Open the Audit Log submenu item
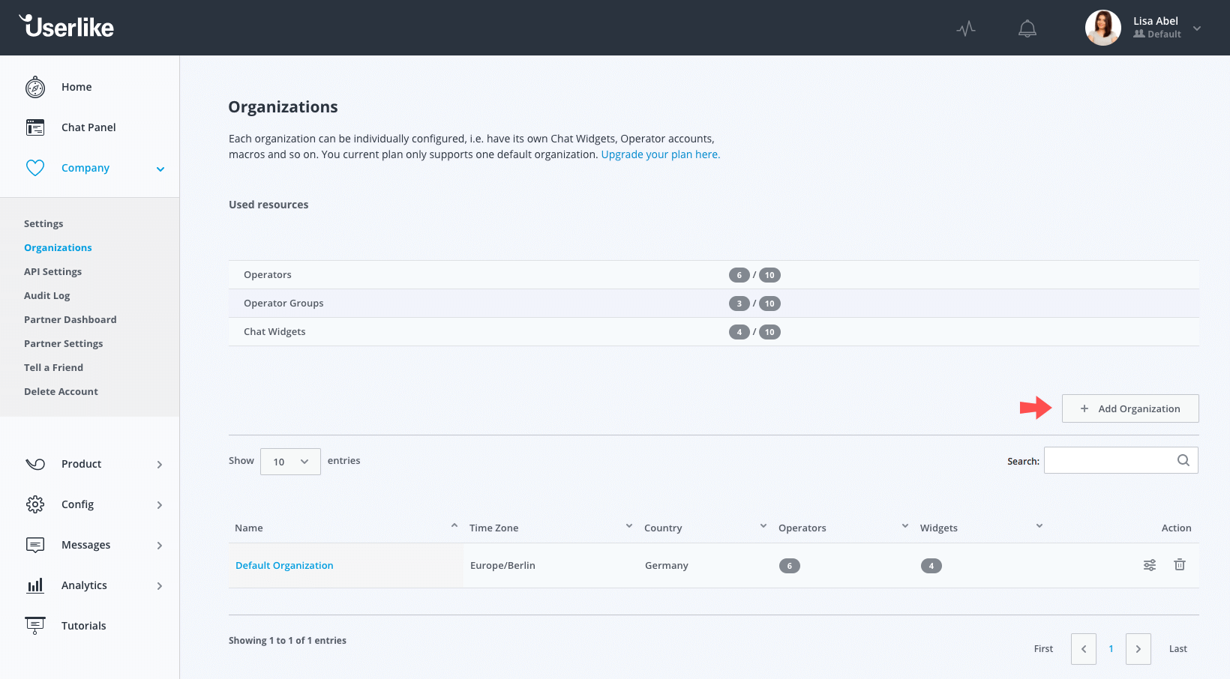1230x679 pixels. [x=46, y=296]
